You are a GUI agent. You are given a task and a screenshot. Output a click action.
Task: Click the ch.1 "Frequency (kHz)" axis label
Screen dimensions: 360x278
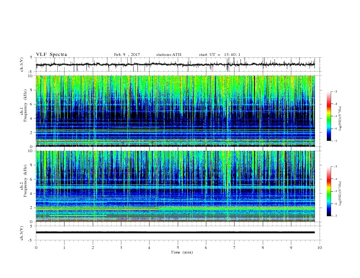[x=25, y=105]
